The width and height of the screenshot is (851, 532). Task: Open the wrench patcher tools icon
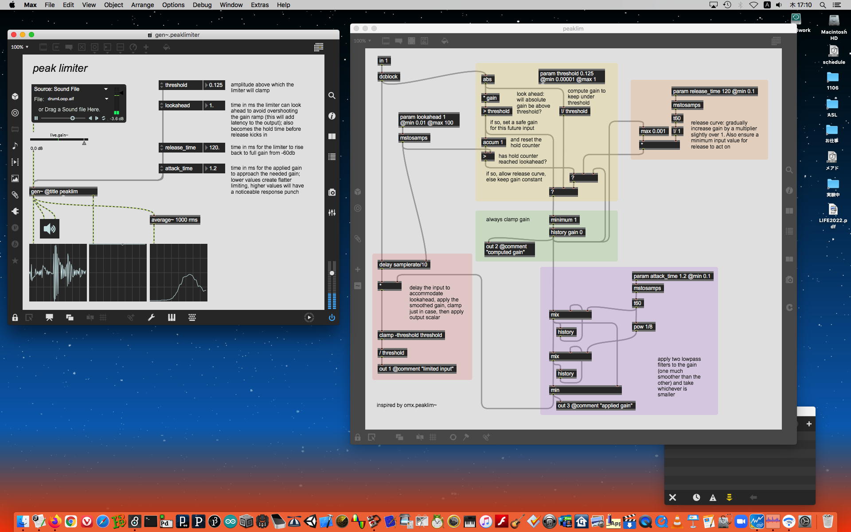[151, 317]
